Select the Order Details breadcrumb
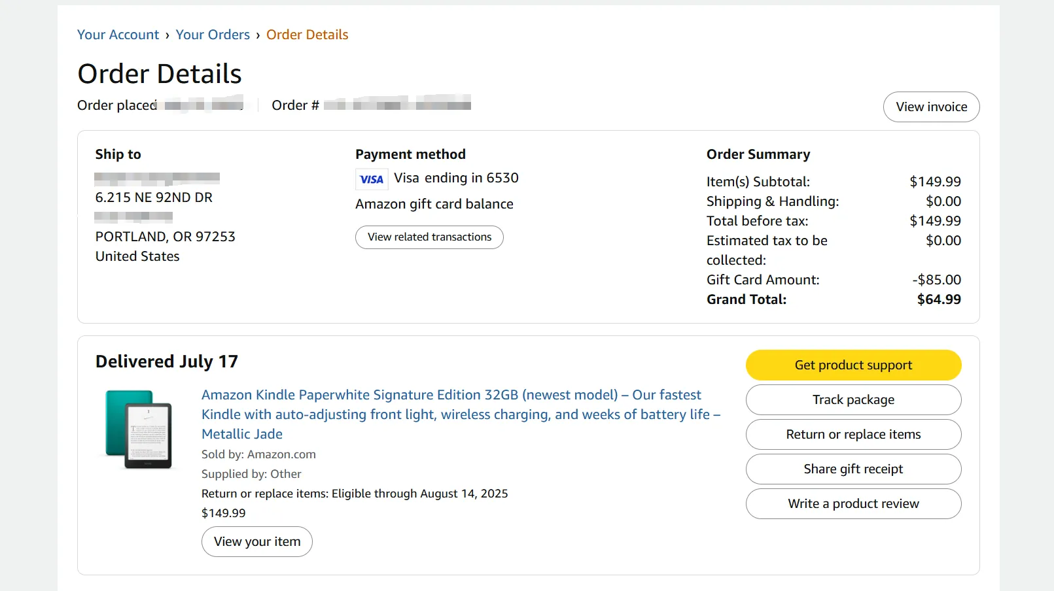The image size is (1054, 591). click(307, 35)
